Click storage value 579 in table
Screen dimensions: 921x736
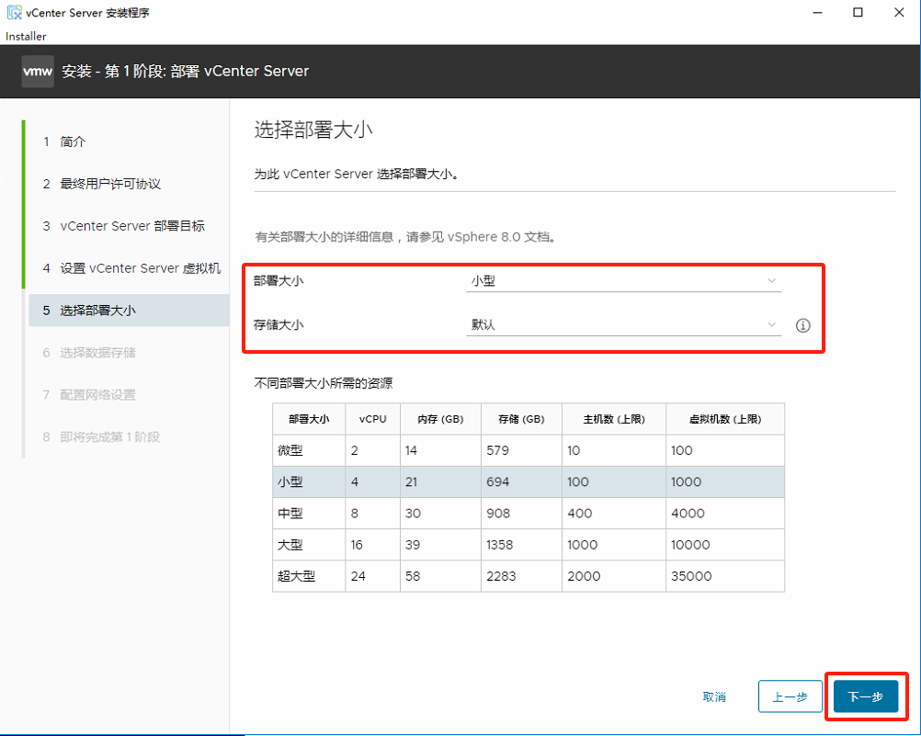tap(497, 450)
